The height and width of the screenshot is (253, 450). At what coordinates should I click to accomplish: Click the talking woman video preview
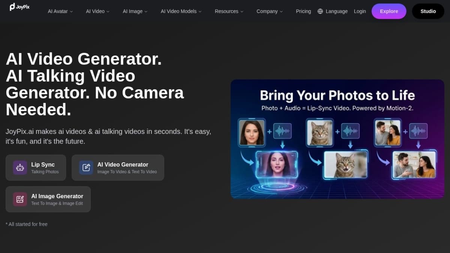coord(276,165)
